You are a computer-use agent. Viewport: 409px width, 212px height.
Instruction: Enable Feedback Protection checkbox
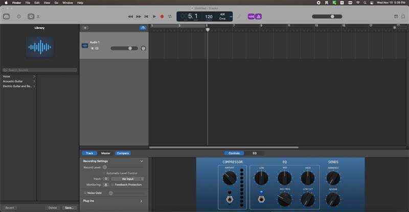[x=112, y=184]
